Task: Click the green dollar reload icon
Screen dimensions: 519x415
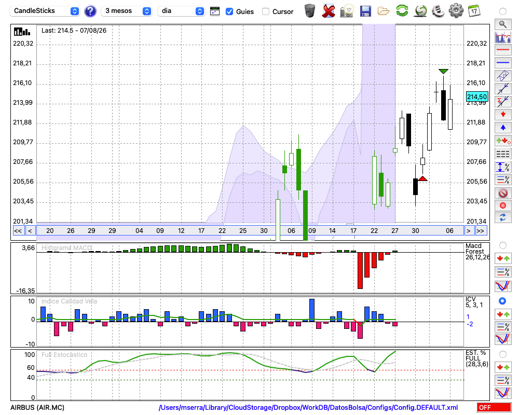Action: (x=420, y=10)
